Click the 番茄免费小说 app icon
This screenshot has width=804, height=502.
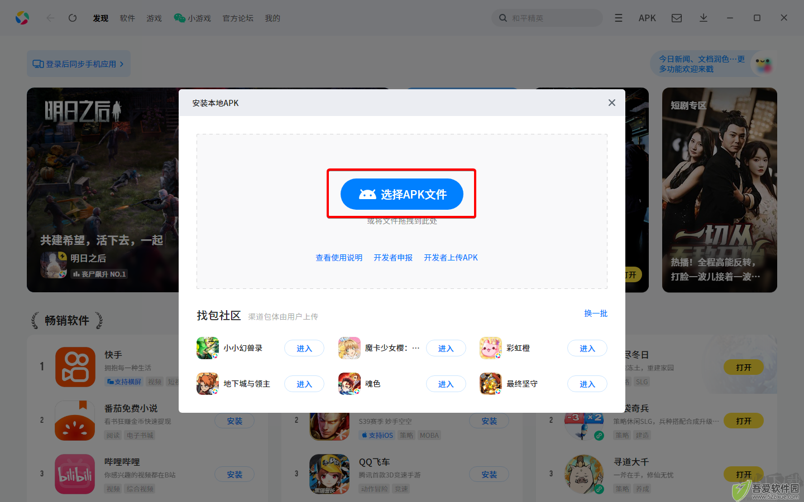coord(75,421)
